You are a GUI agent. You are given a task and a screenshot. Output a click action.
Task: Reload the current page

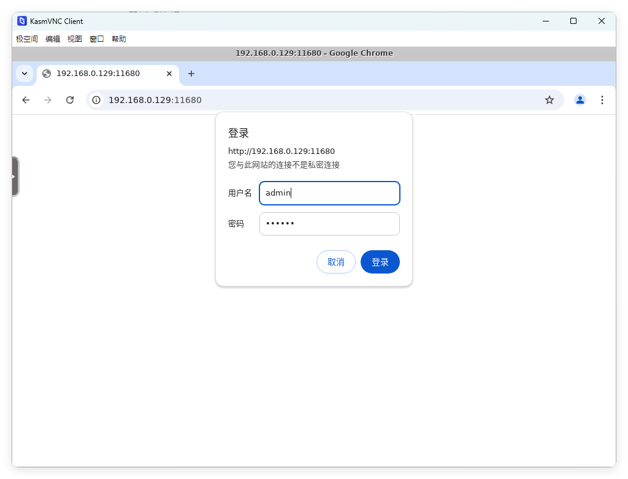70,100
